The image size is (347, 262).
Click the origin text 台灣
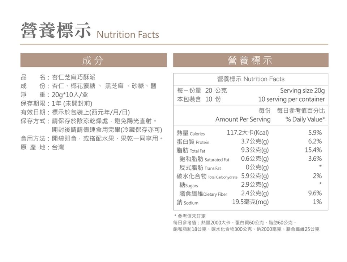pos(58,147)
